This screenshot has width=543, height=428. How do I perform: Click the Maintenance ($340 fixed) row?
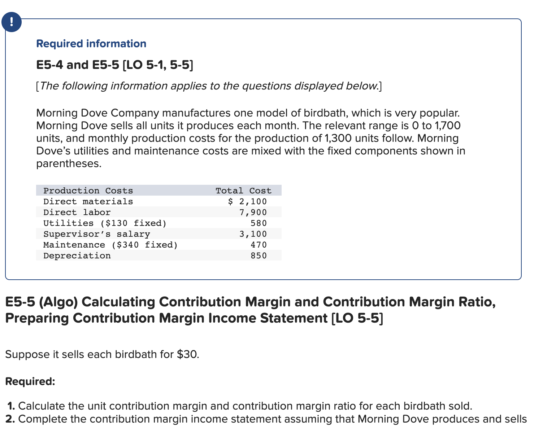pos(110,245)
